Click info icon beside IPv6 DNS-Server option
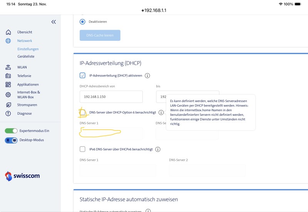The image size is (308, 212). point(158,149)
